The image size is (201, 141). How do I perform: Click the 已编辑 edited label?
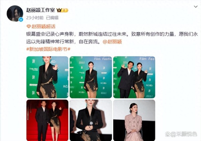point(52,18)
